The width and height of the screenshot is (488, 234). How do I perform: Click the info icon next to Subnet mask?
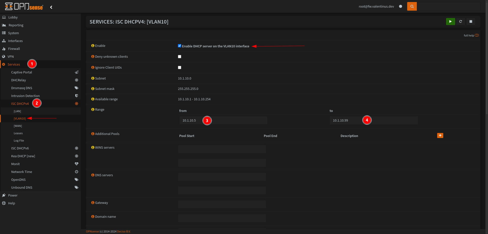pyautogui.click(x=93, y=89)
